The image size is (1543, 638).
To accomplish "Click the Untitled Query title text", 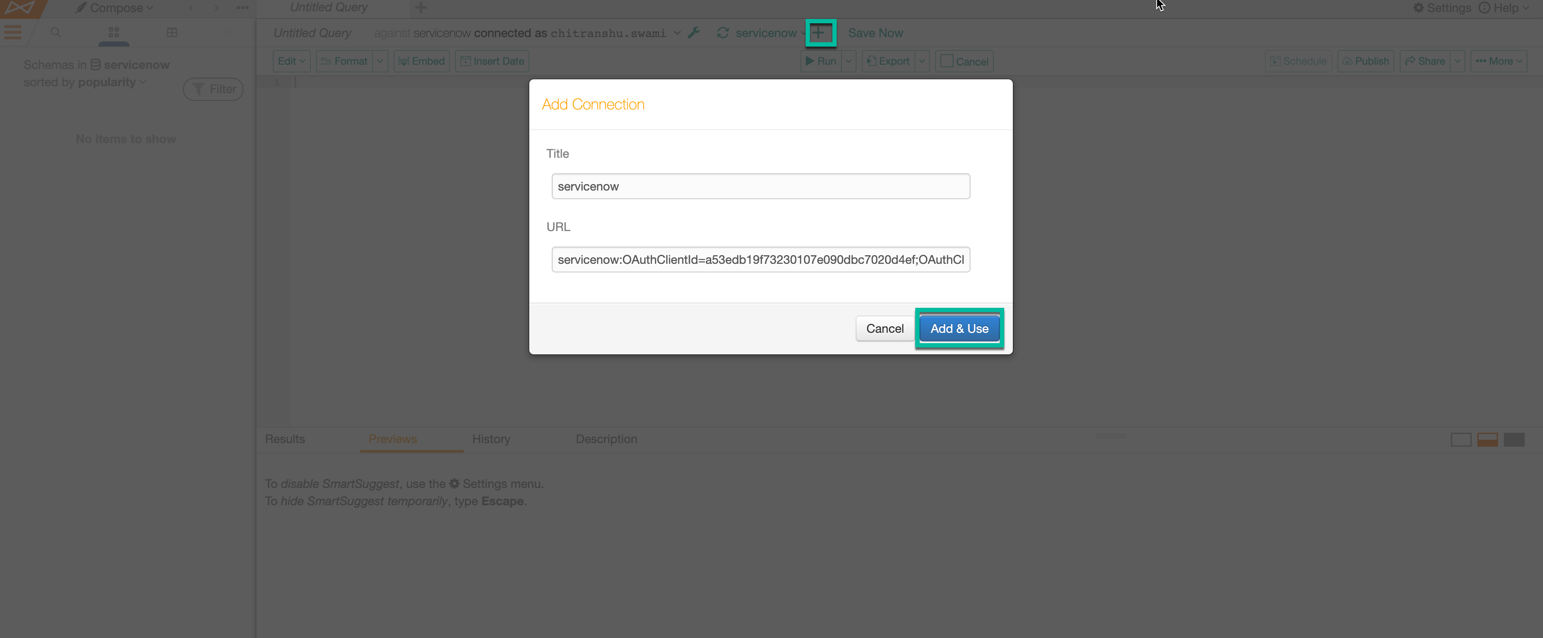I will coord(312,33).
